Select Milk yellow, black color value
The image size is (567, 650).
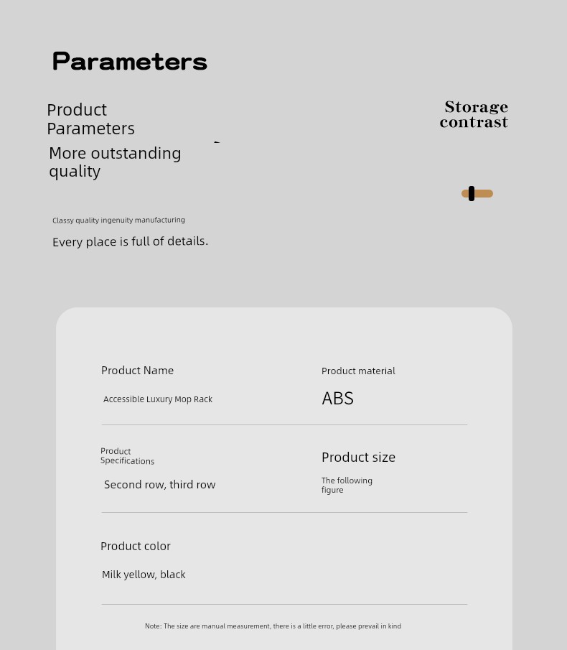(144, 575)
